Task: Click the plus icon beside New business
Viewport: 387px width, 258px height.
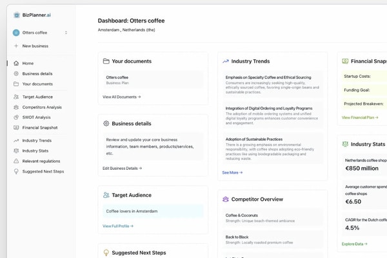Action: click(16, 46)
